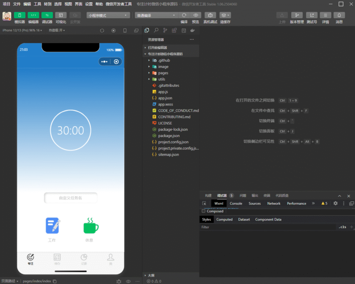The image size is (355, 284).
Task: Toggle the 编辑器 editor panel button
Action: coord(33,15)
